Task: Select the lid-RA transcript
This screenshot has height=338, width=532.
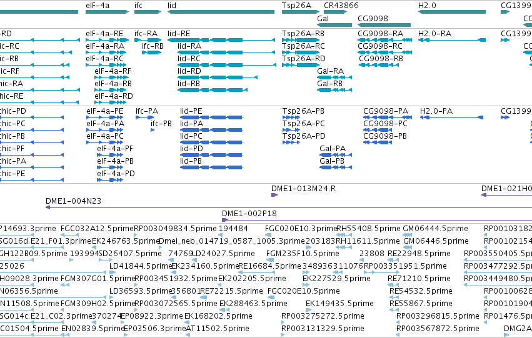Action: click(x=226, y=52)
